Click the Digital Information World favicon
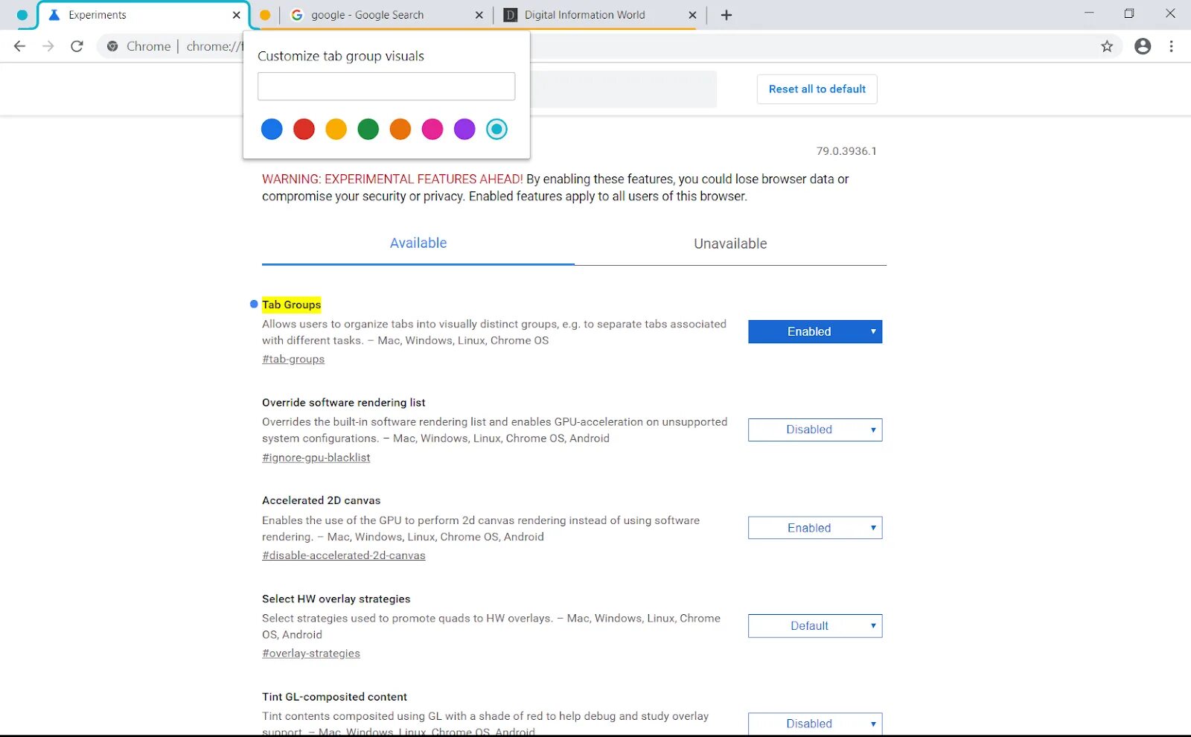1191x737 pixels. click(x=511, y=15)
